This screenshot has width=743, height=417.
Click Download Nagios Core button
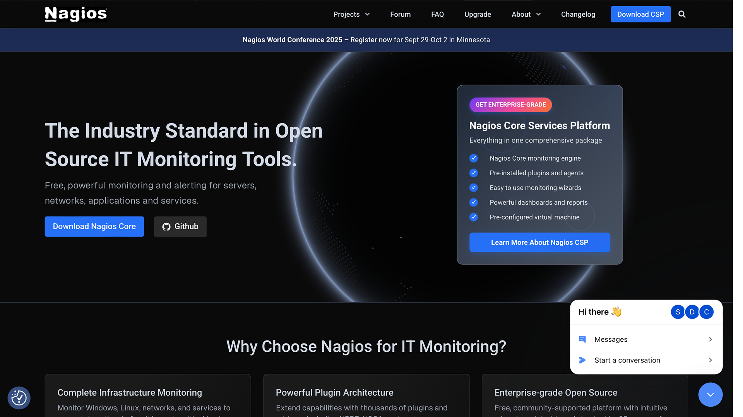point(94,227)
